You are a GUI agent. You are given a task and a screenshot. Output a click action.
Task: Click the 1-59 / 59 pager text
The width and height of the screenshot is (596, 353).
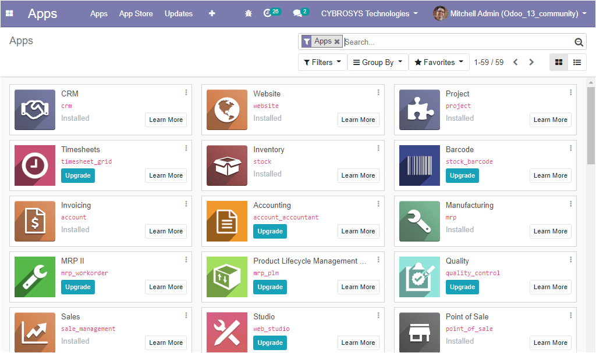point(488,62)
